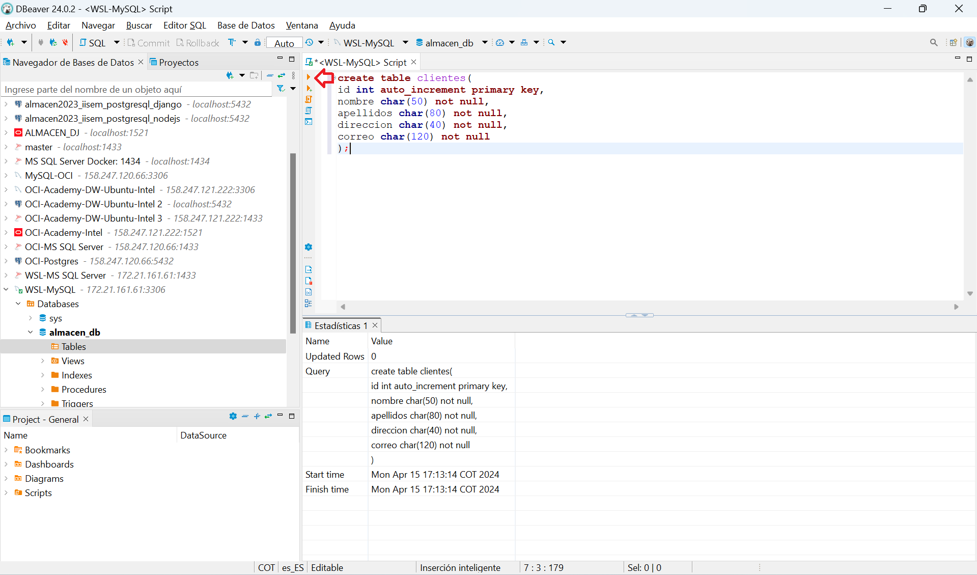Click the new connection plug icon in main toolbar

click(11, 43)
